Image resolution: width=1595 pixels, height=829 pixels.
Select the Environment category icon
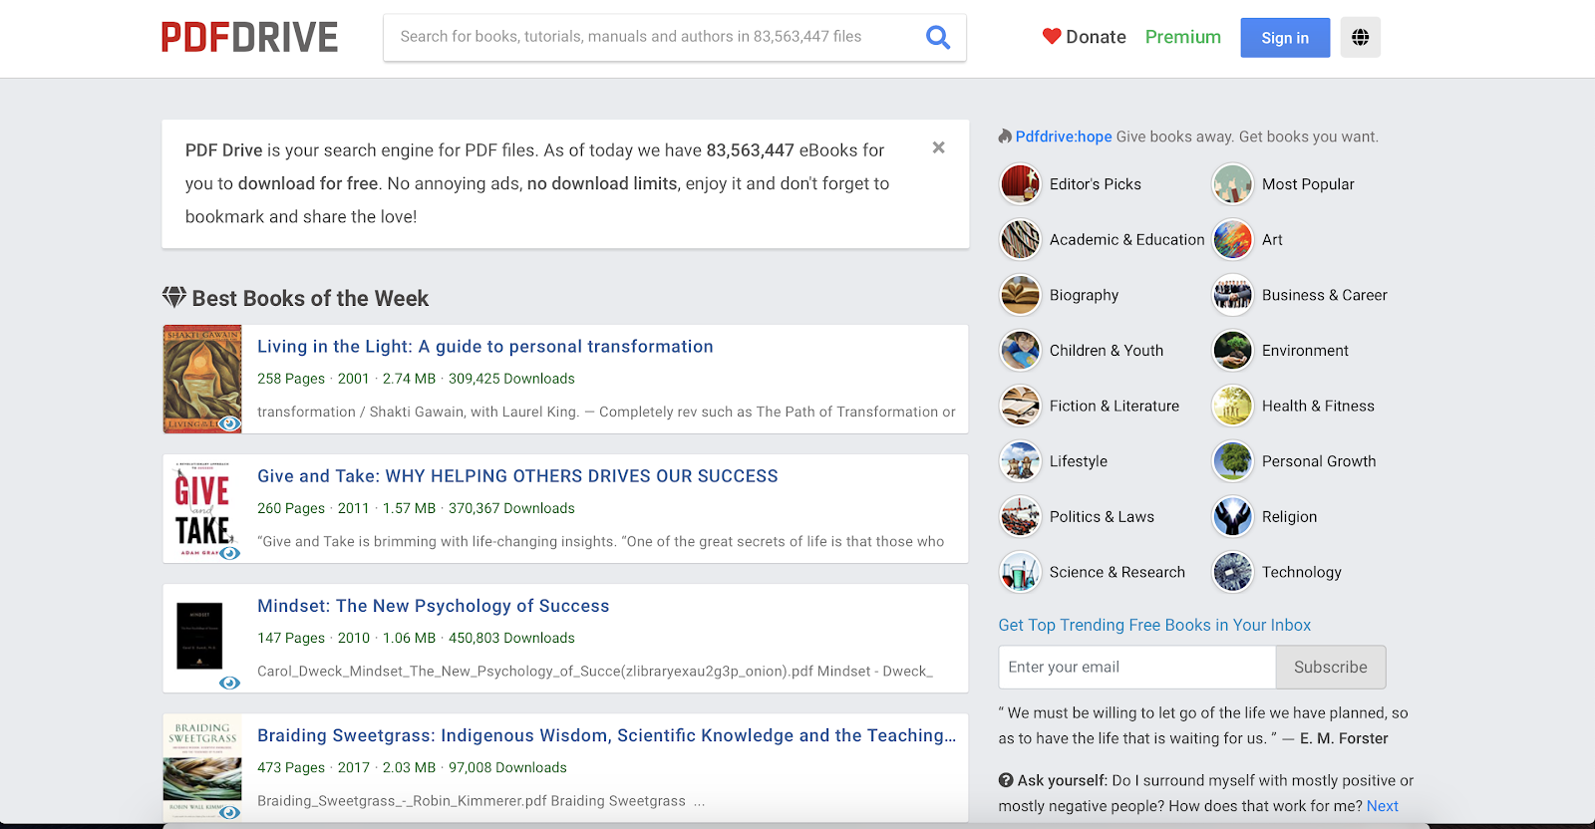[1232, 351]
